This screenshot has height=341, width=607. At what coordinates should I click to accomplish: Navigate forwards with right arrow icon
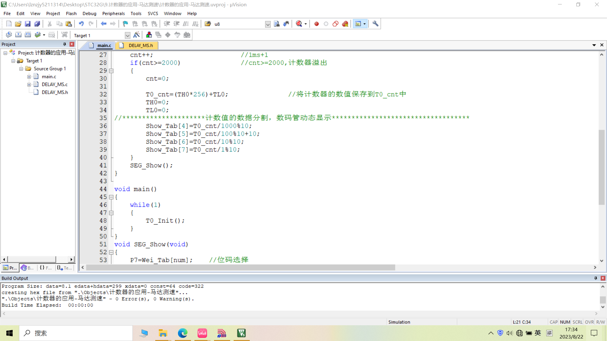[113, 24]
